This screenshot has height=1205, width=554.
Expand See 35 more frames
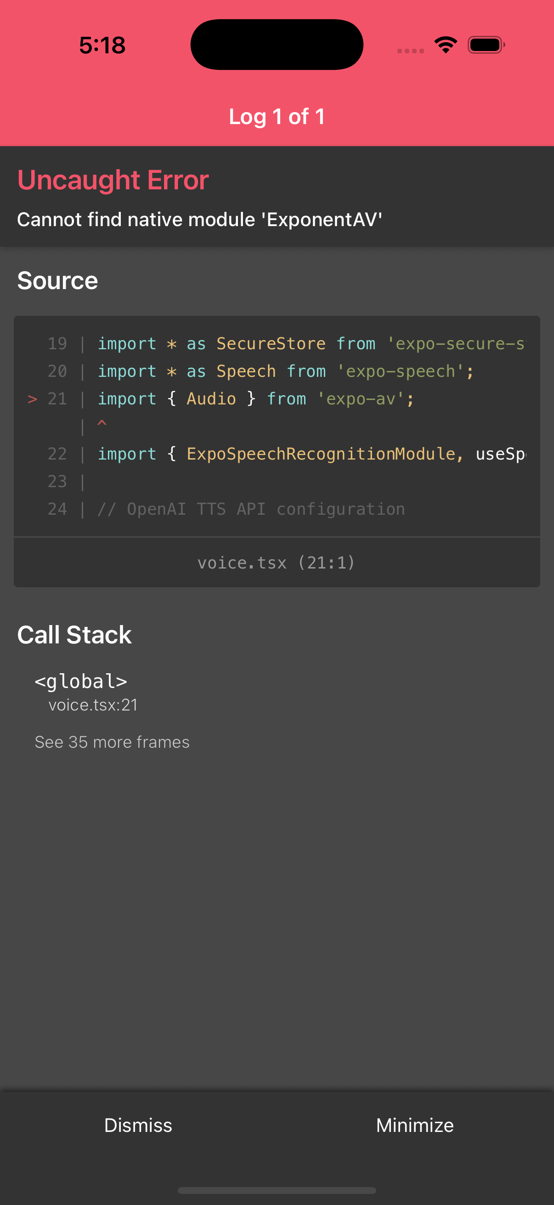(x=112, y=742)
